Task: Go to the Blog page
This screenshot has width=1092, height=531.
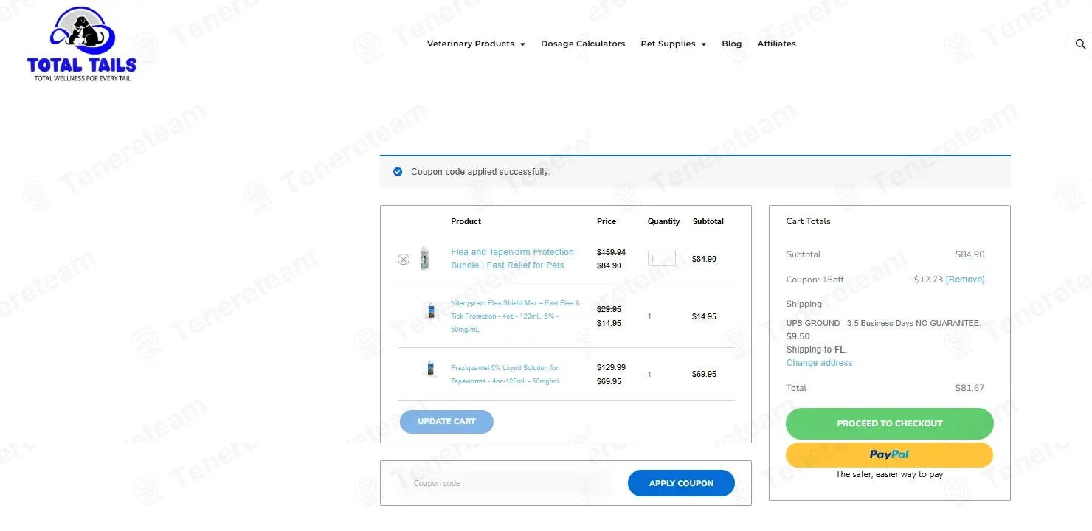Action: pos(732,44)
